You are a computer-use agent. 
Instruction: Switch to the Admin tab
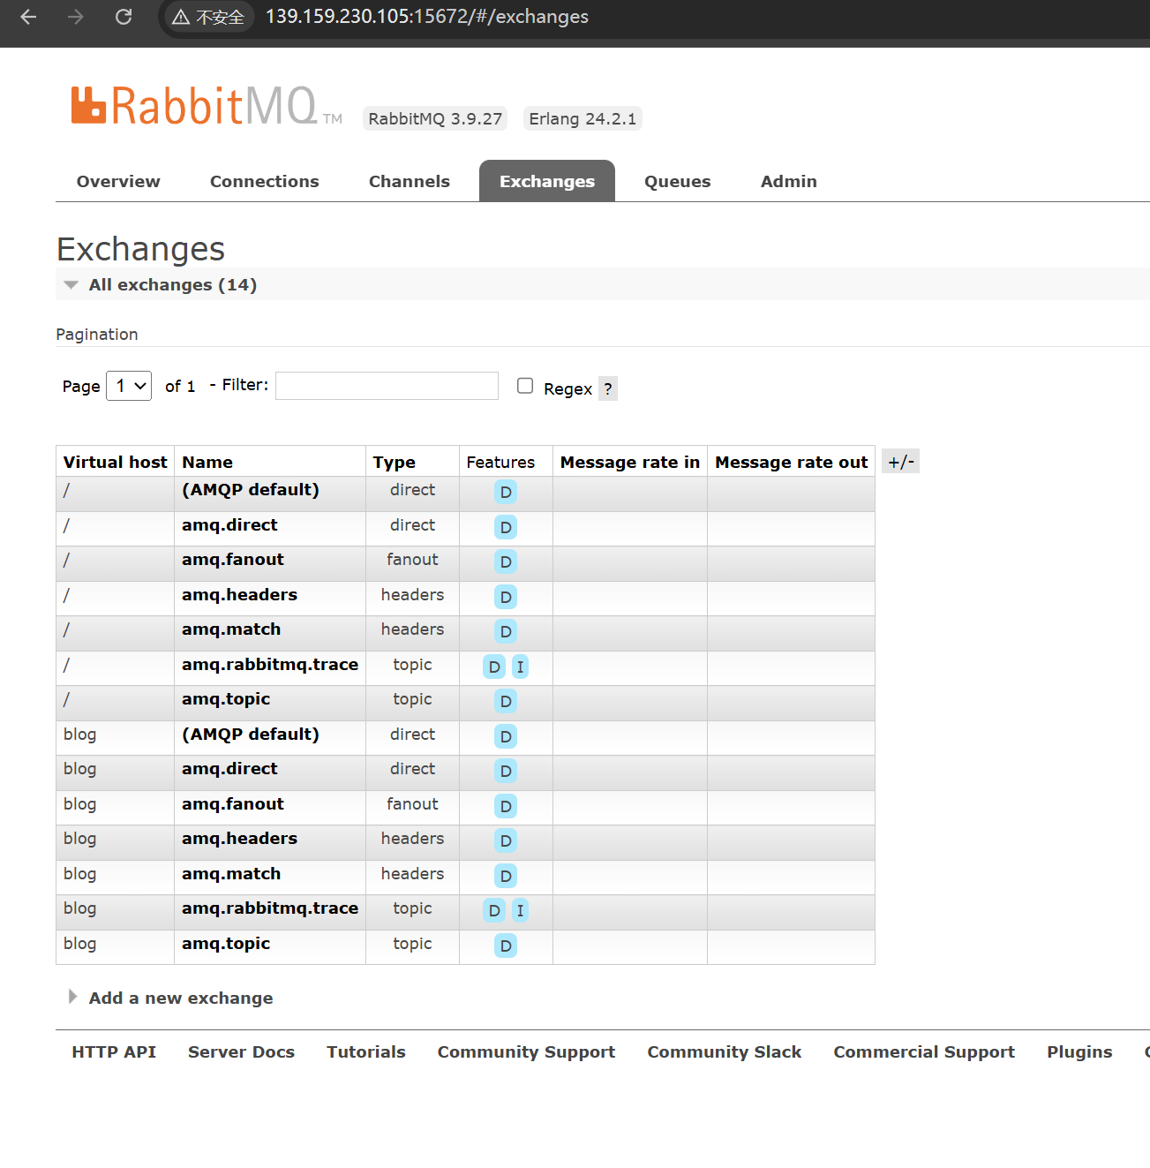[x=789, y=181]
